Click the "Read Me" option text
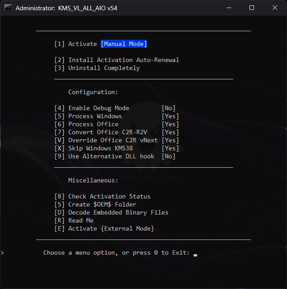The image size is (287, 289). coord(81,220)
